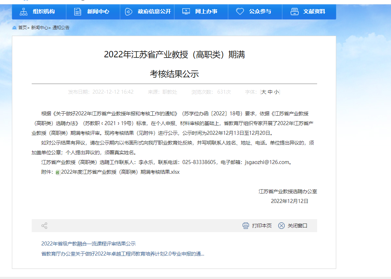Click the share icon below the article
The height and width of the screenshot is (279, 391).
pyautogui.click(x=44, y=226)
